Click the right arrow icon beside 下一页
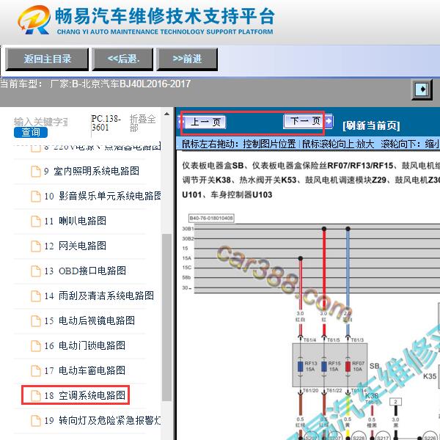This screenshot has height=440, width=440. [x=329, y=121]
